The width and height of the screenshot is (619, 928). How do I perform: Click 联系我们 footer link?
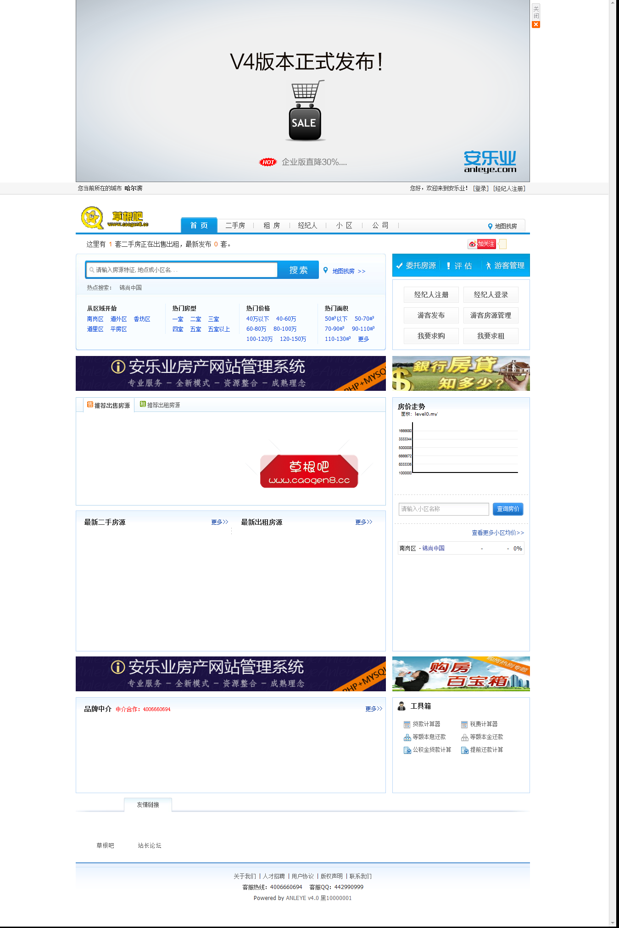(360, 876)
